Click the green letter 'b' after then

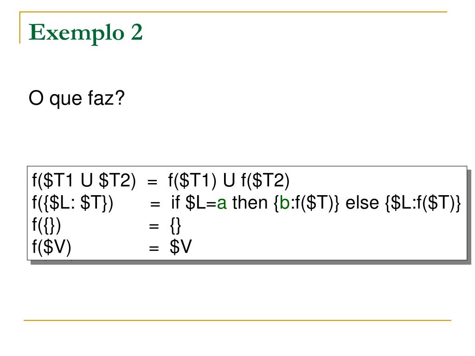point(284,203)
